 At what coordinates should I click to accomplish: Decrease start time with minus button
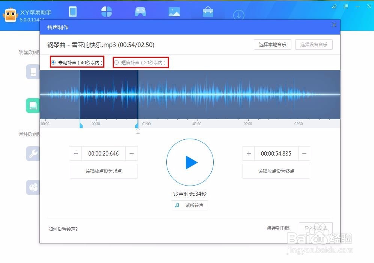coord(131,153)
